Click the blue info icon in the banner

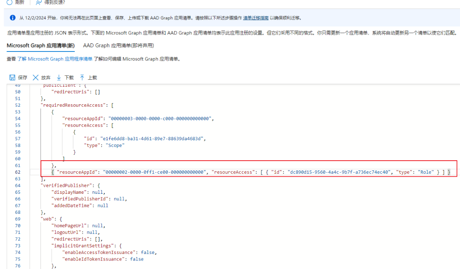click(x=13, y=18)
